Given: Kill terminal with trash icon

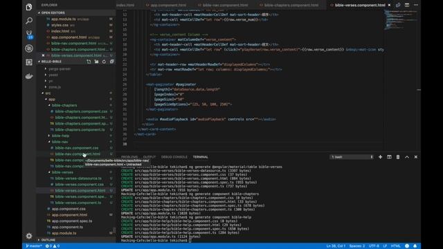Looking at the screenshot, I should click(398, 157).
